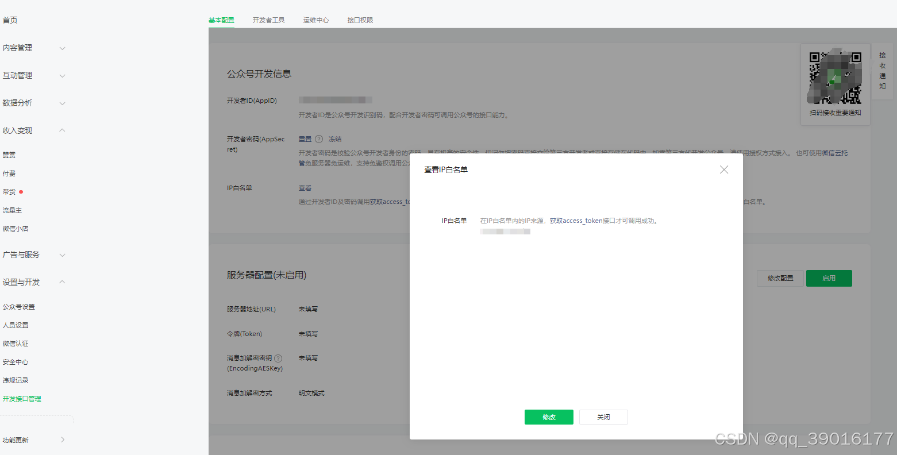Screen dimensions: 897x455
Task: Open 公众号设置 in the sidebar
Action: 19,307
